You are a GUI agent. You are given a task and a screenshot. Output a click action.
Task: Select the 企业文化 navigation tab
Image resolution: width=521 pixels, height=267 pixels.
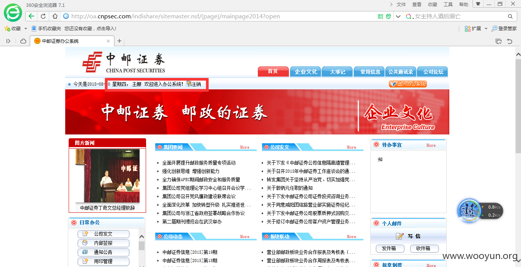coord(306,71)
